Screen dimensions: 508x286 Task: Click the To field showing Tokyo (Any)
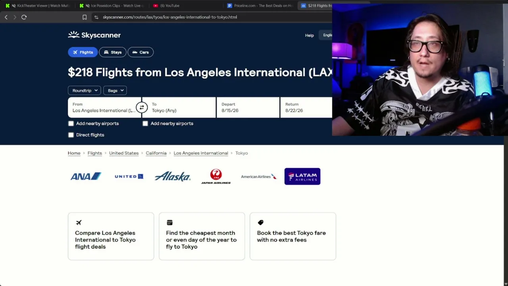(179, 107)
